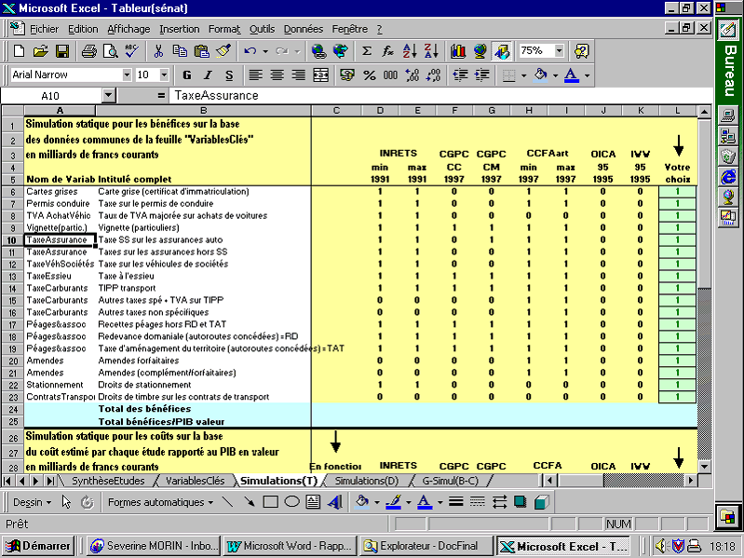Image resolution: width=744 pixels, height=558 pixels.
Task: Toggle bold formatting (G button)
Action: click(186, 75)
